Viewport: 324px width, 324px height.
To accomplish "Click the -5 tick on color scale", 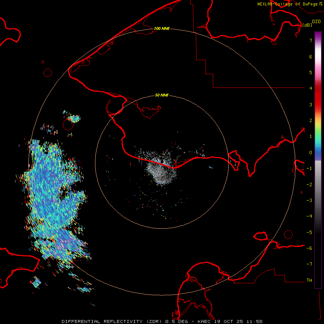I will [309, 233].
